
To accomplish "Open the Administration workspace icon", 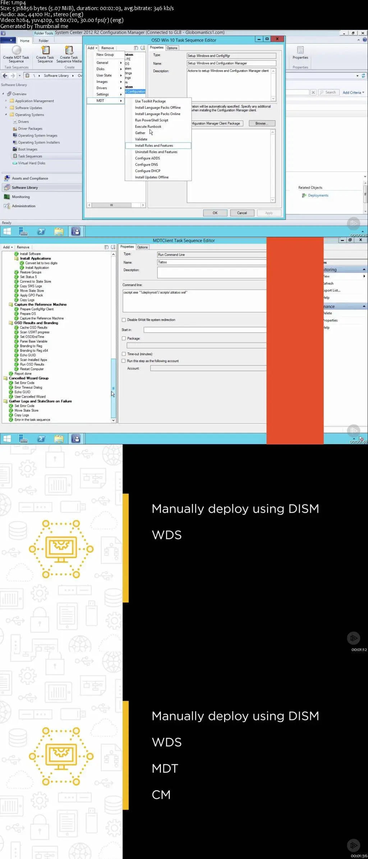I will 7,206.
